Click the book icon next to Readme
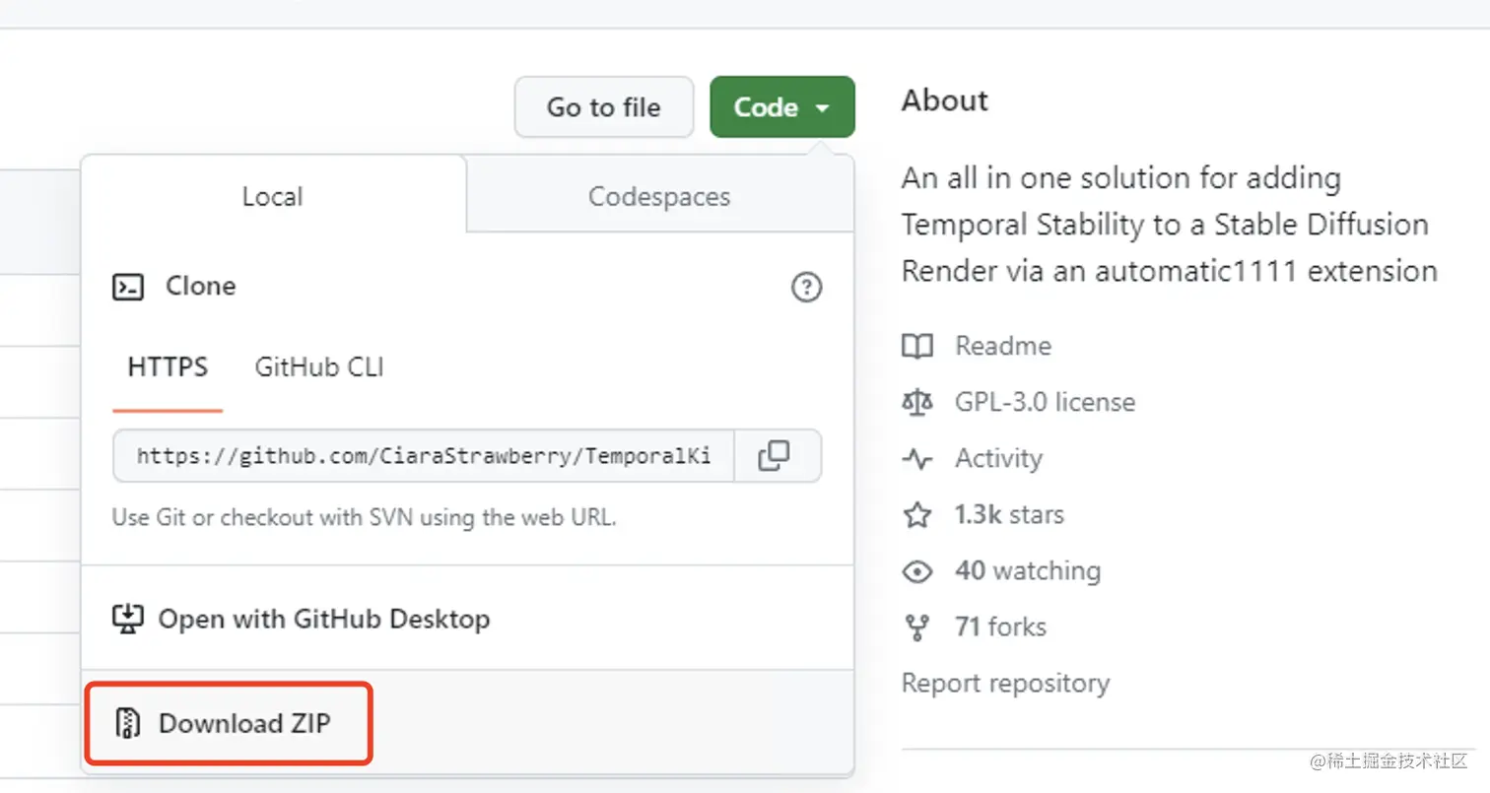Viewport: 1490px width, 793px height. pos(917,346)
